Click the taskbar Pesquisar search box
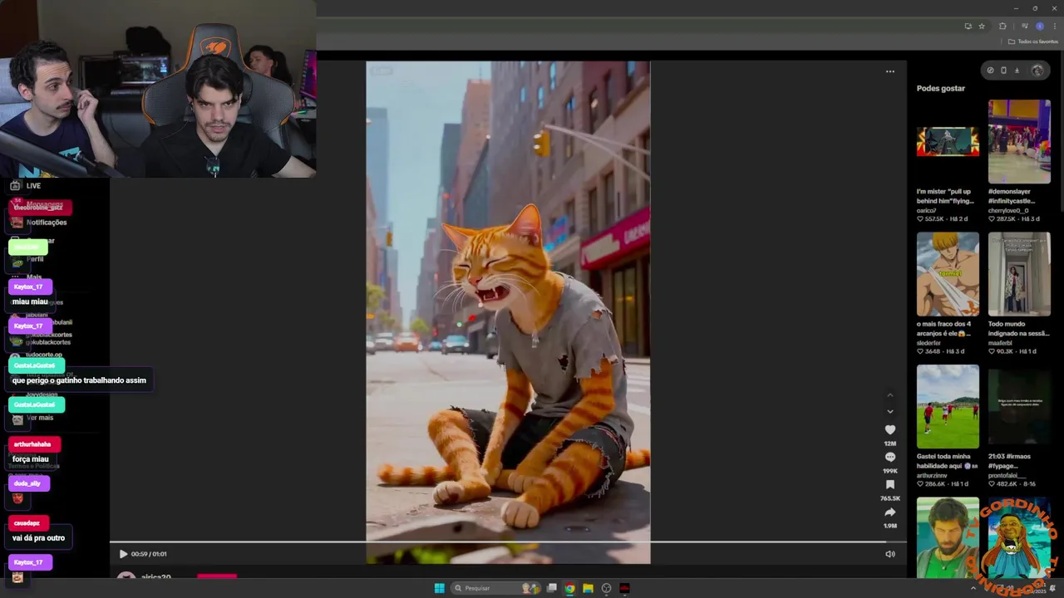This screenshot has width=1064, height=598. [x=496, y=588]
